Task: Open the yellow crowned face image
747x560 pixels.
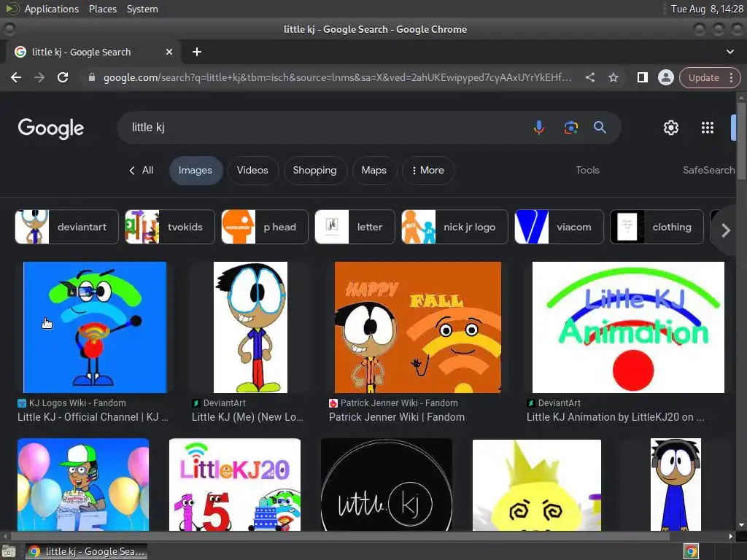Action: (537, 484)
